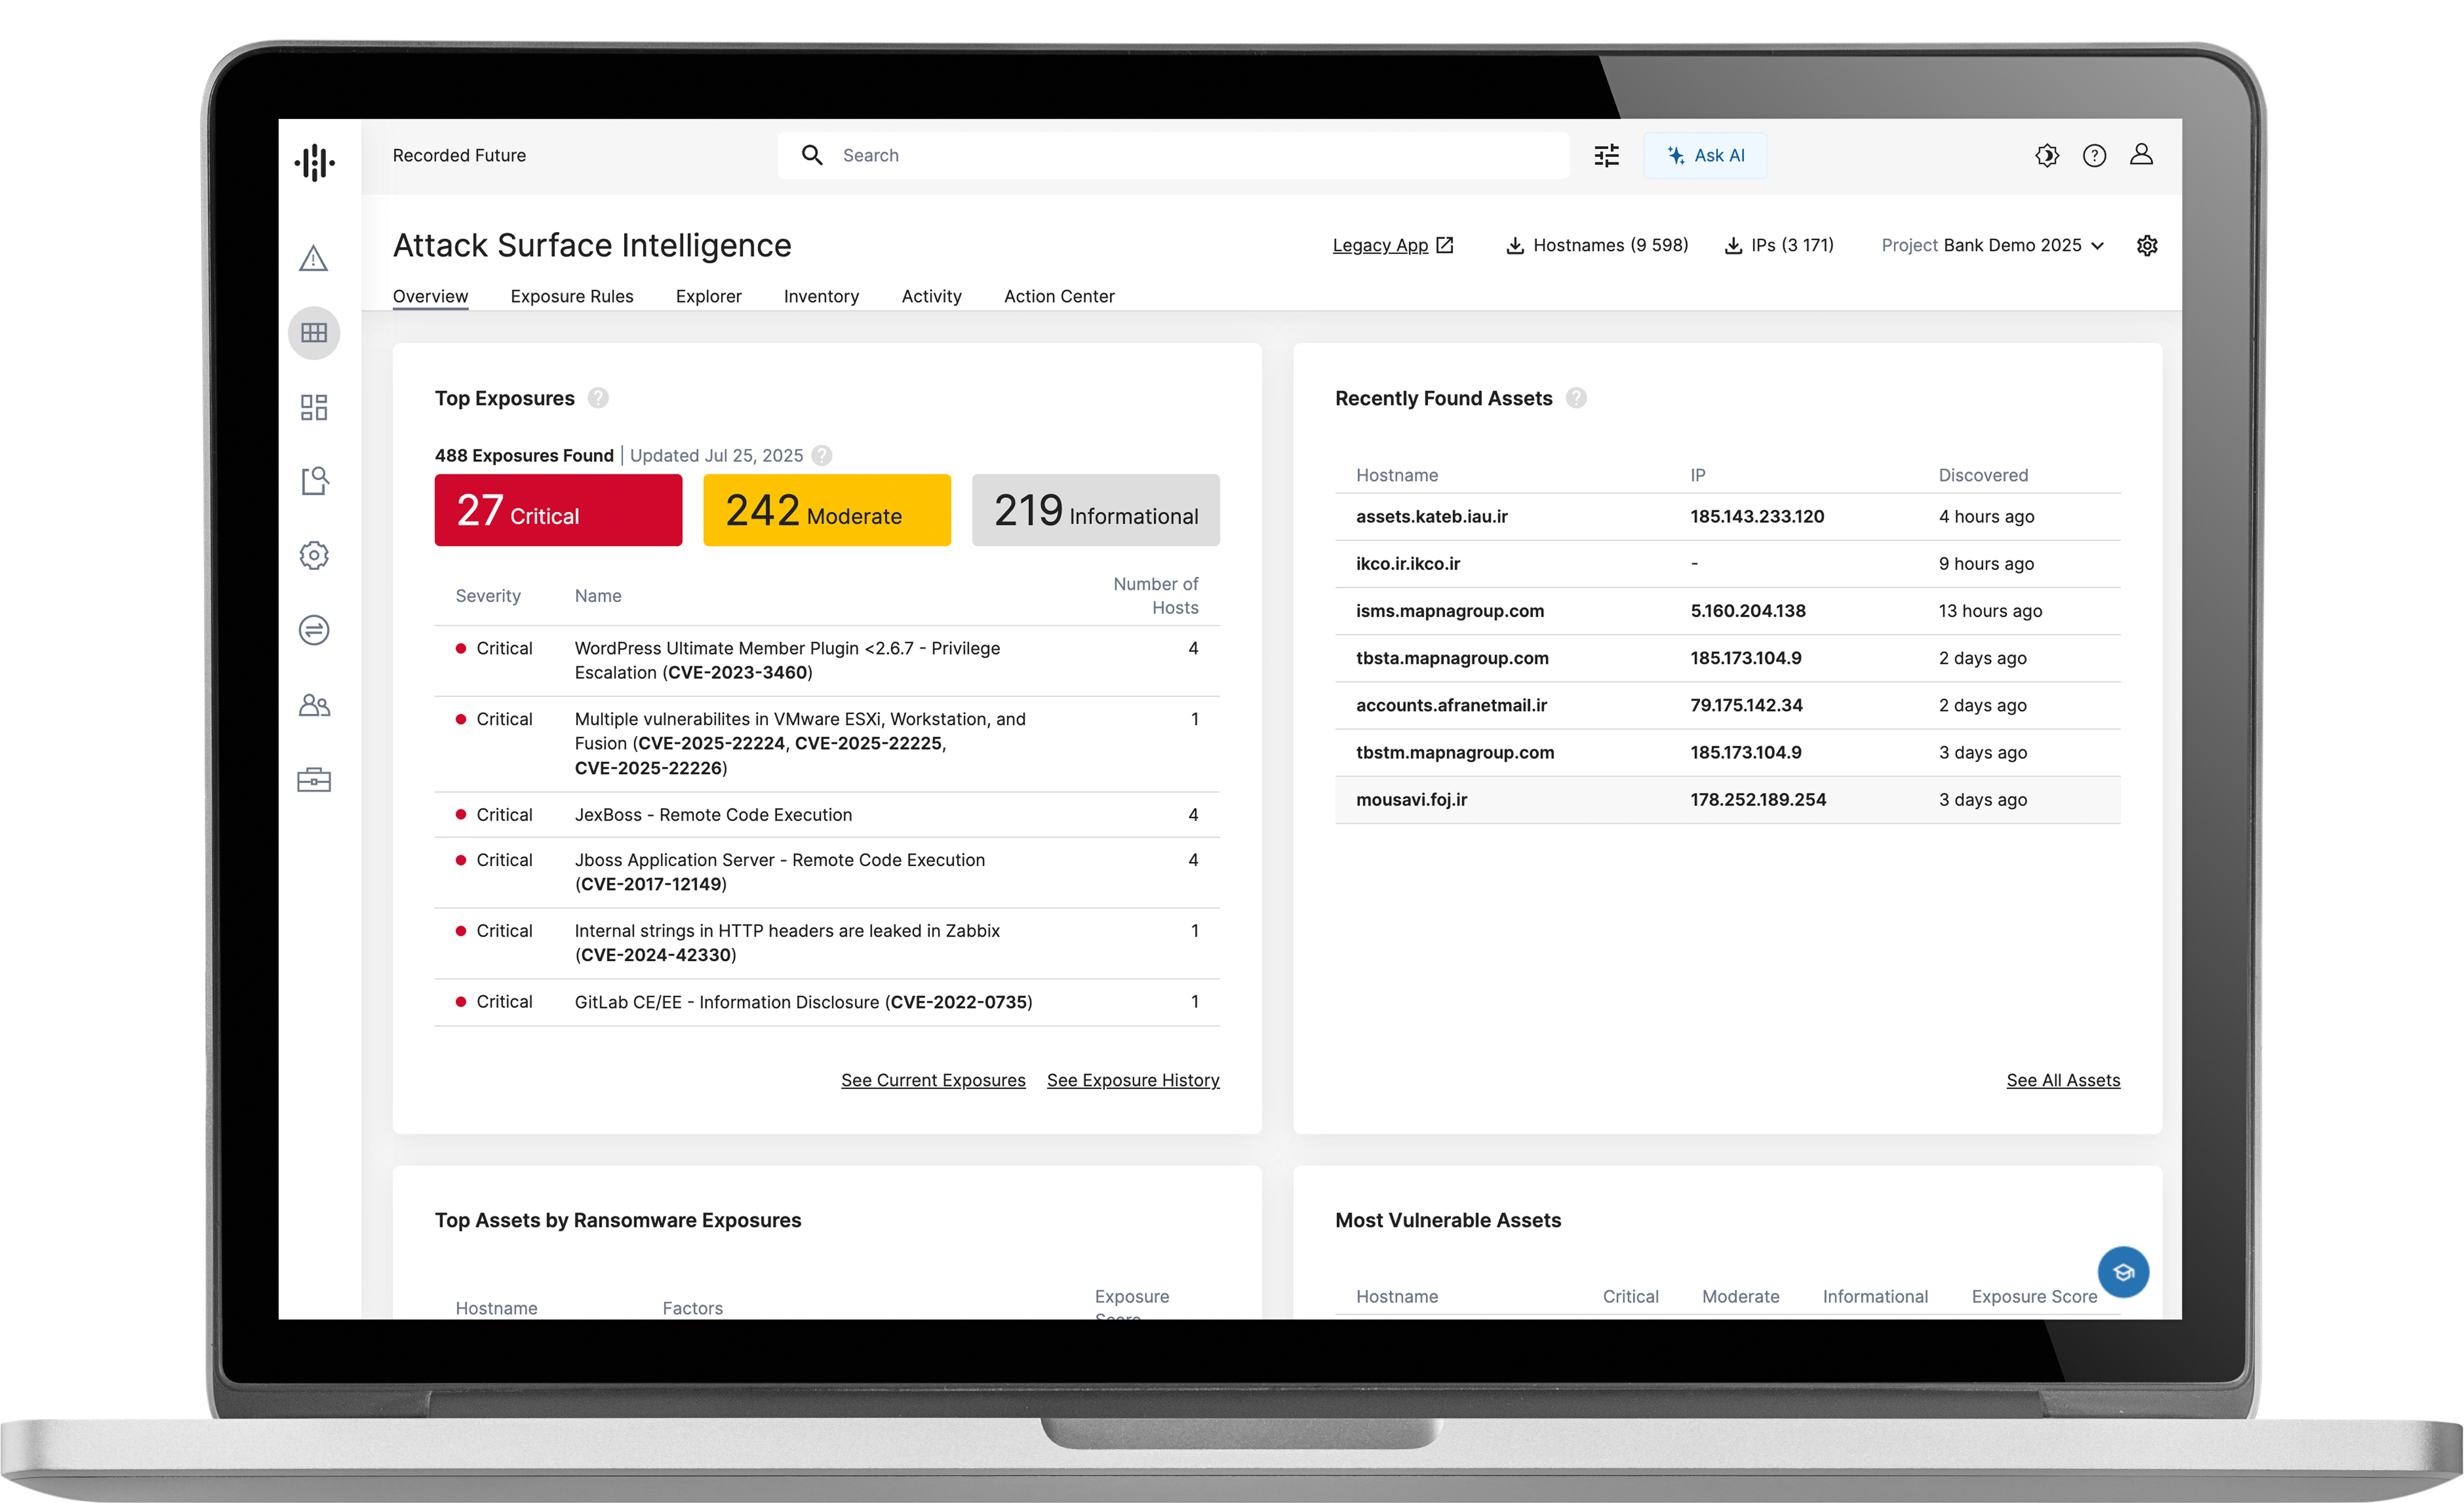Click IP address 178.252.189.254
The image size is (2464, 1503).
pyautogui.click(x=1758, y=799)
